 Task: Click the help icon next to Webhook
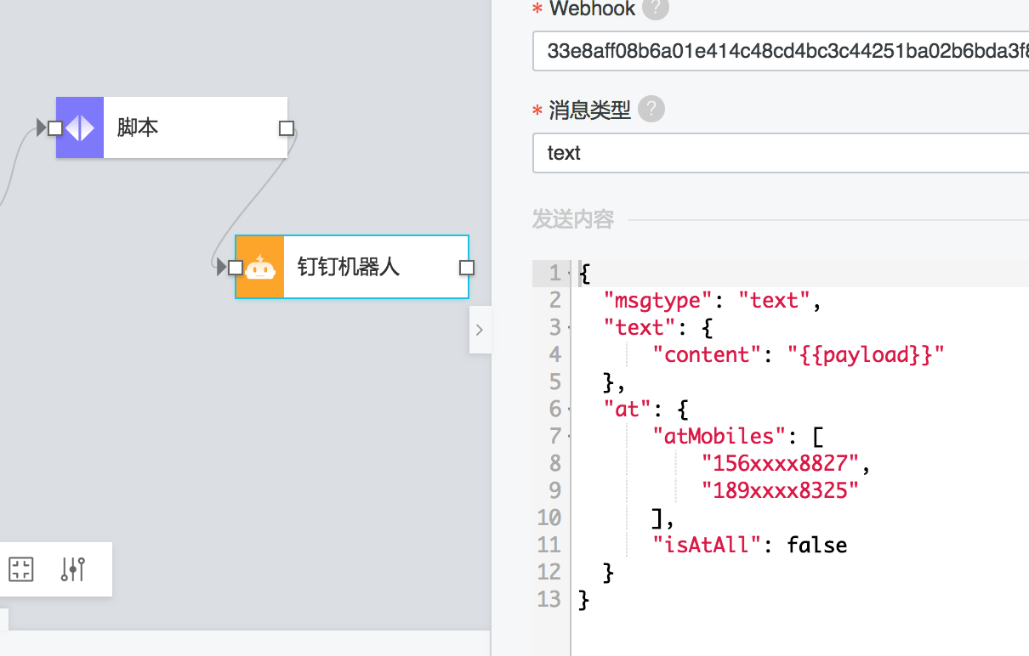click(x=655, y=9)
